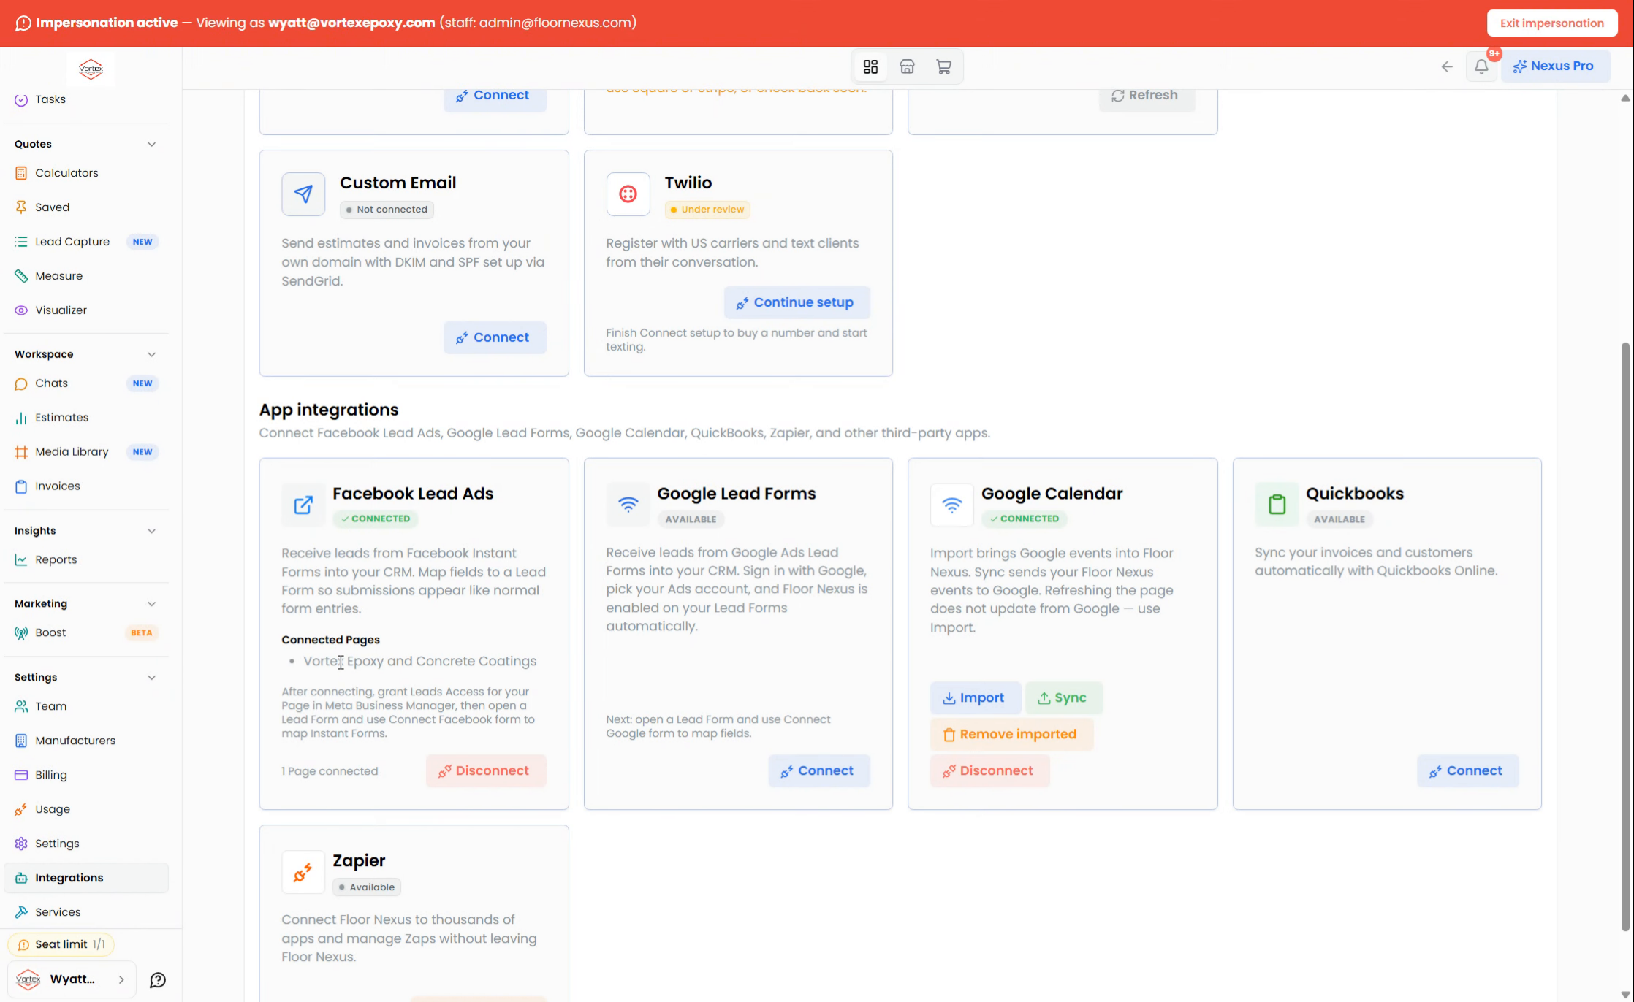Connect Custom Email integration
1634x1002 pixels.
[494, 337]
